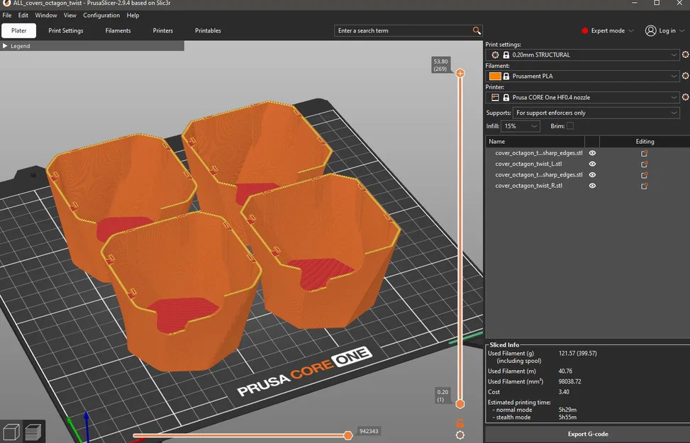Open the Infill 15% dropdown
Viewport: 690px width, 443px height.
click(520, 126)
